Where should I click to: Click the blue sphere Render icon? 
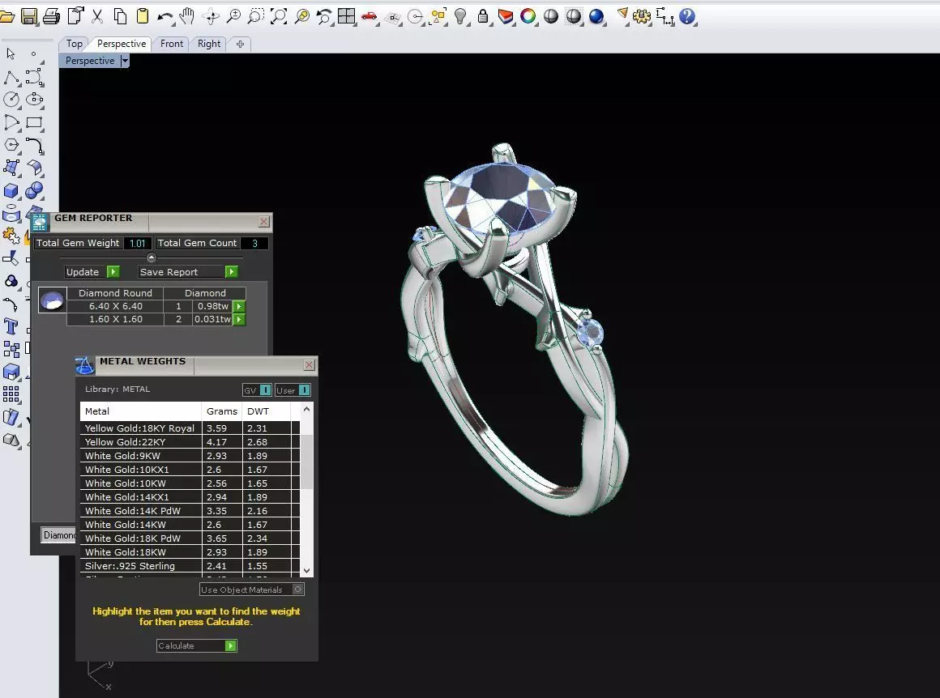click(596, 16)
